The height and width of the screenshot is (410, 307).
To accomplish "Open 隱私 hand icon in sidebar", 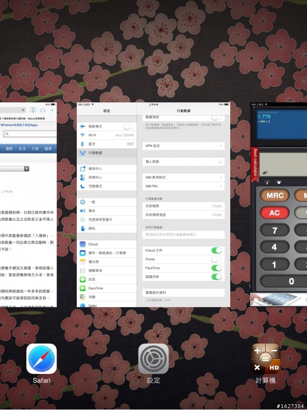I will point(83,228).
